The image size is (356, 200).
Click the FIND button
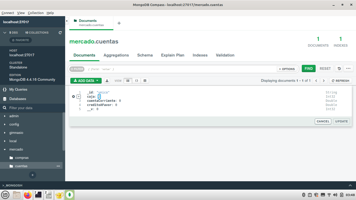click(x=309, y=68)
